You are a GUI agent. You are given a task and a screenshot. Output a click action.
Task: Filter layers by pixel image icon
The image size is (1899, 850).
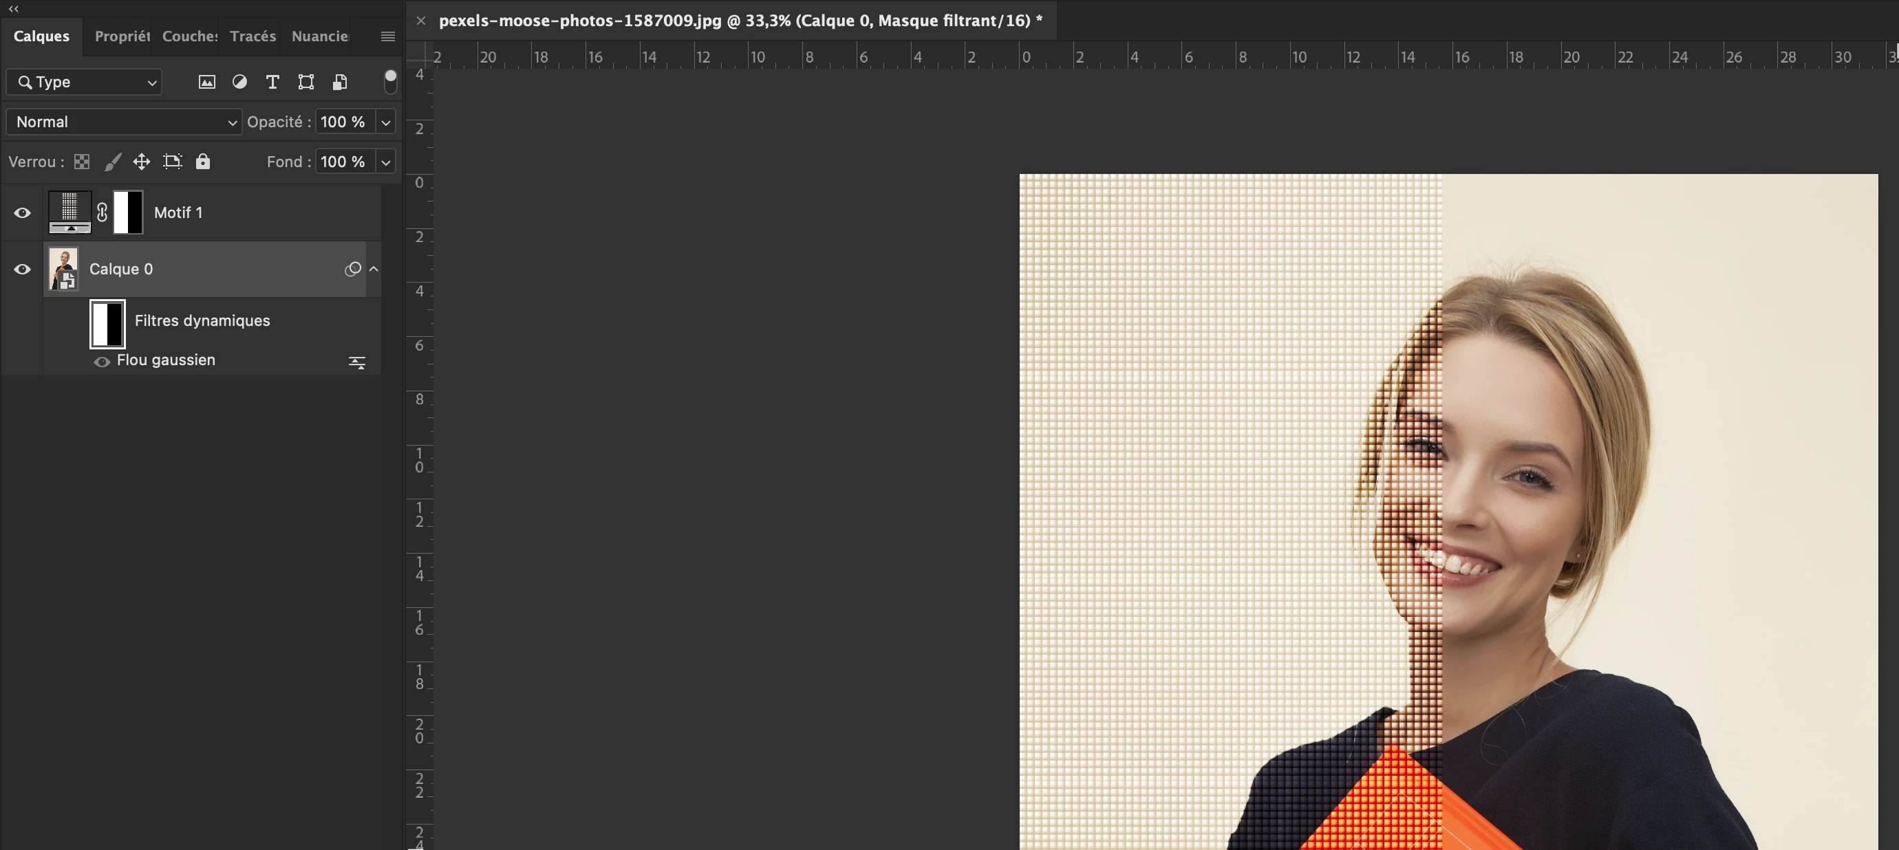pos(207,82)
